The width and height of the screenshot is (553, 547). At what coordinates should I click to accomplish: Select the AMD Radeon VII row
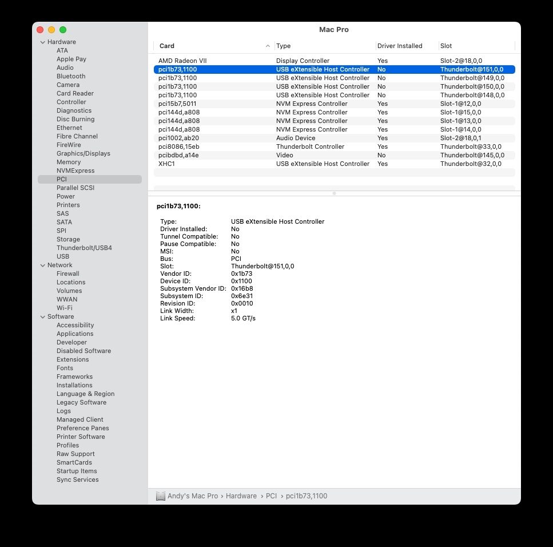334,61
